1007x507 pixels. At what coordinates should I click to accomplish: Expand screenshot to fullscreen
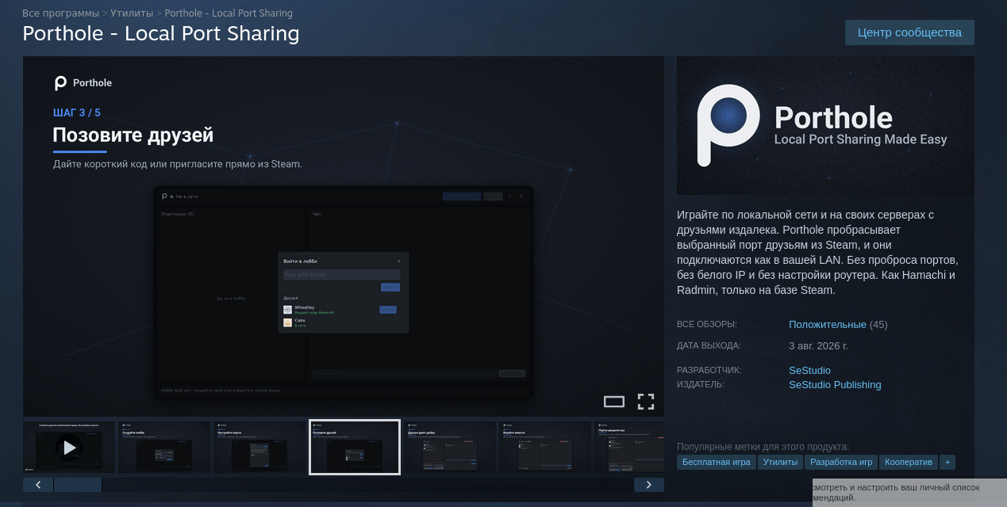coord(646,402)
